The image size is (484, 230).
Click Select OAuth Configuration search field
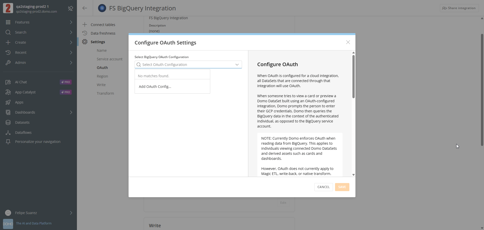tap(188, 65)
